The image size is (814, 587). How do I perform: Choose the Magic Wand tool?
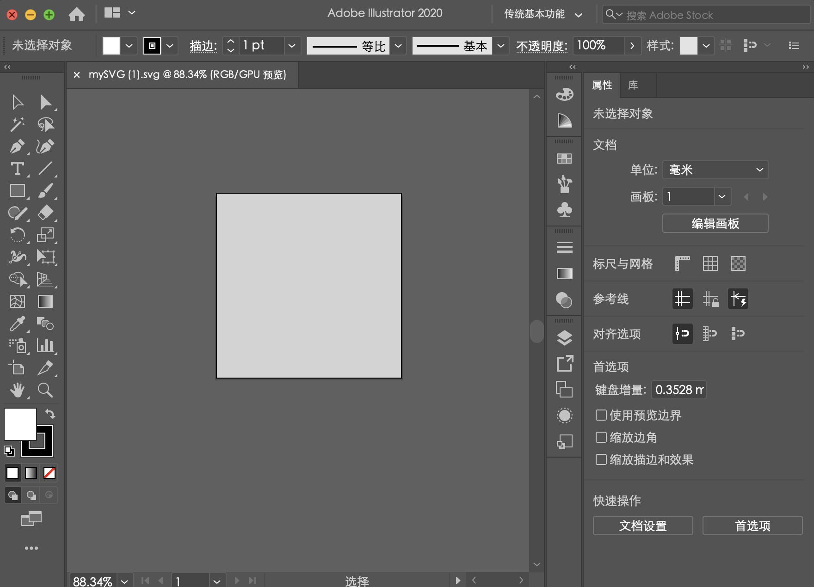click(18, 124)
